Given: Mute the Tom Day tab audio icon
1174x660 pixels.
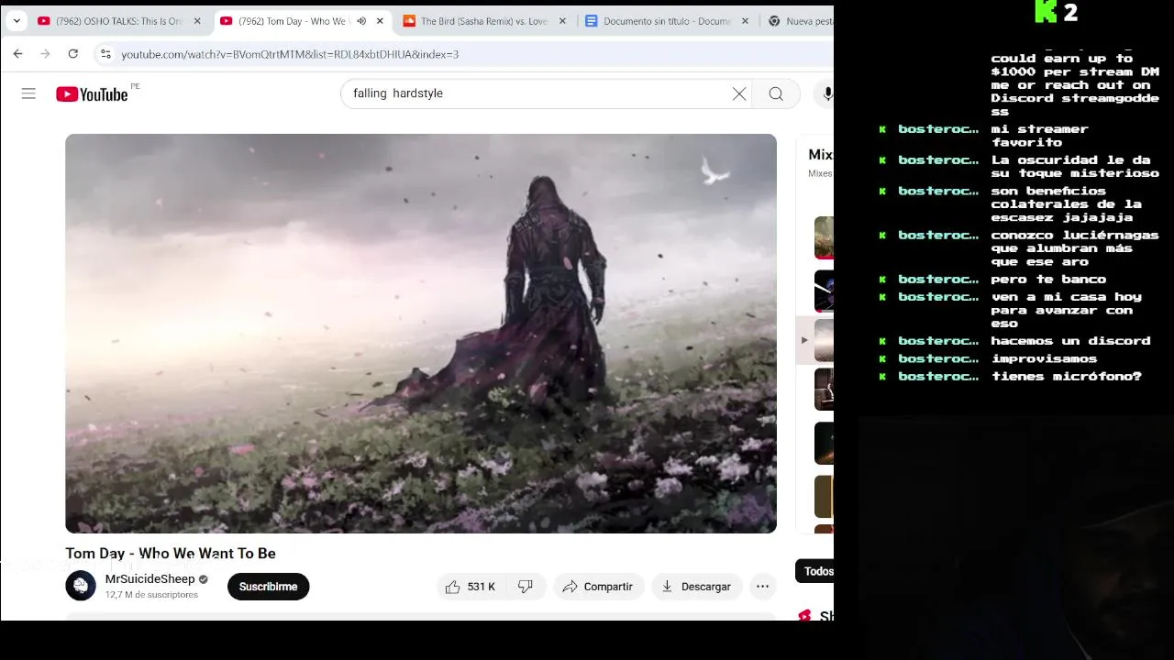Looking at the screenshot, I should coord(361,21).
